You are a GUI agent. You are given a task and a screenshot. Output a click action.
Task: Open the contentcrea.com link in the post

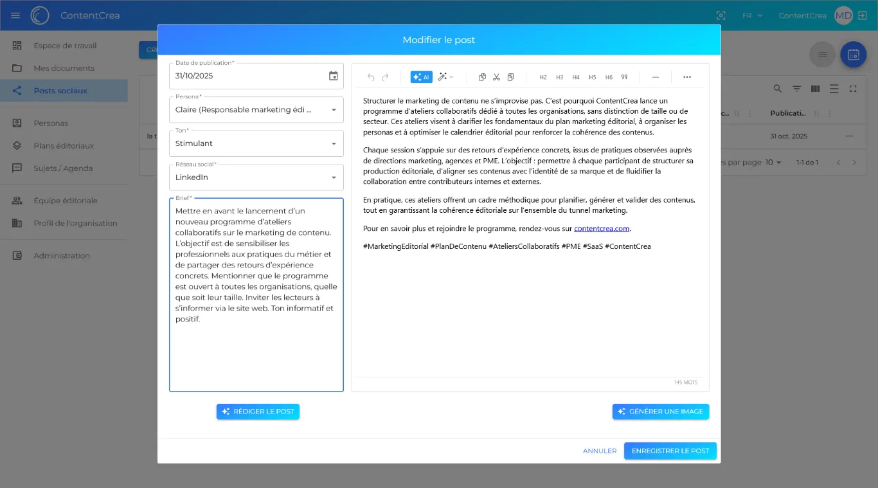601,228
